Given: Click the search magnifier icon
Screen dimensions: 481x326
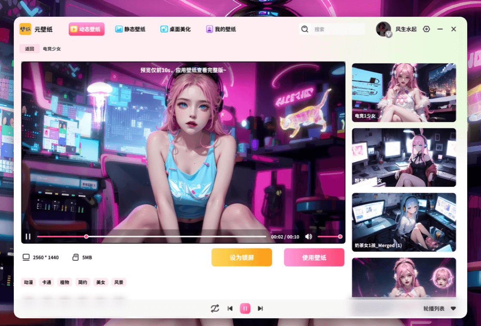Looking at the screenshot, I should [305, 29].
